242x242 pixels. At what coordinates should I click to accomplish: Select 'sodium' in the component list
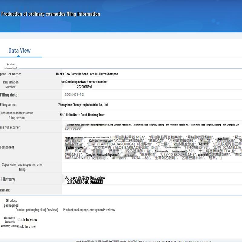[x=224, y=139]
